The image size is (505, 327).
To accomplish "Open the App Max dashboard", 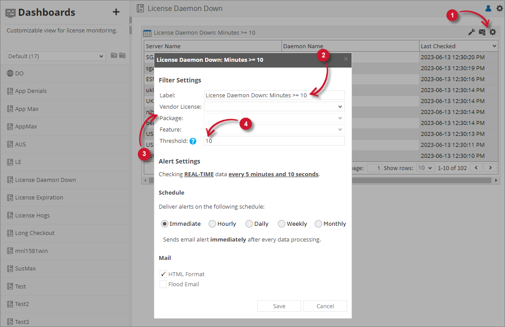I will [x=64, y=109].
